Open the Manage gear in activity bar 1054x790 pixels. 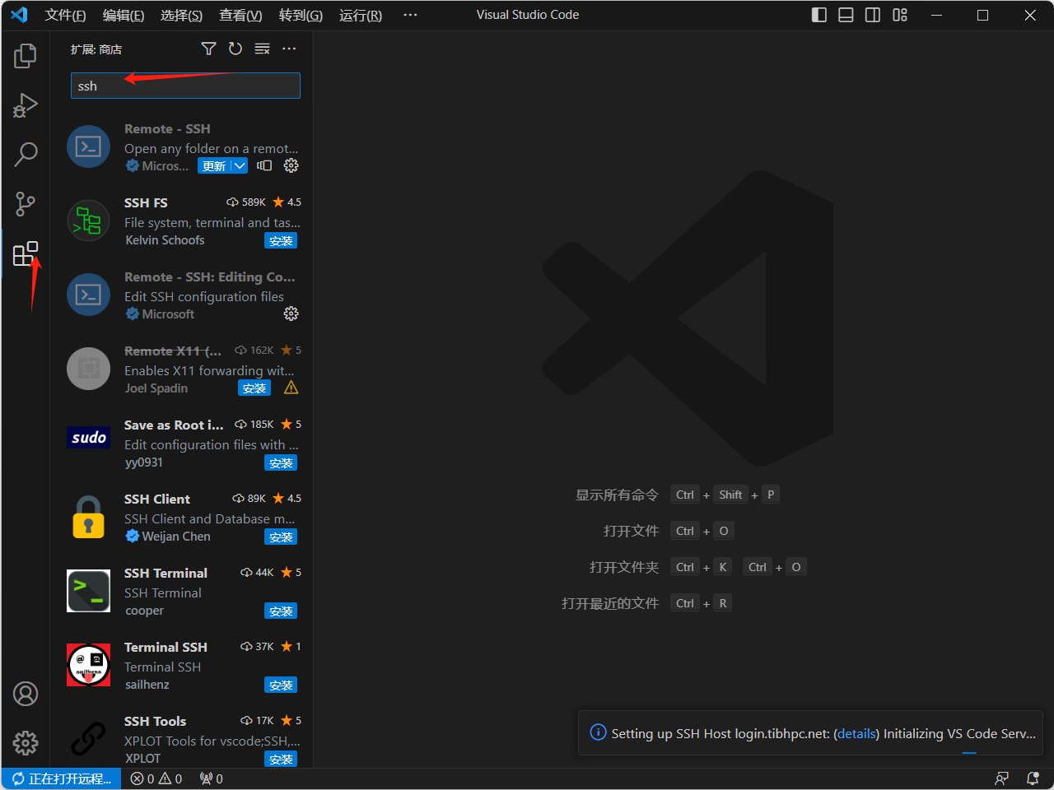[x=26, y=743]
